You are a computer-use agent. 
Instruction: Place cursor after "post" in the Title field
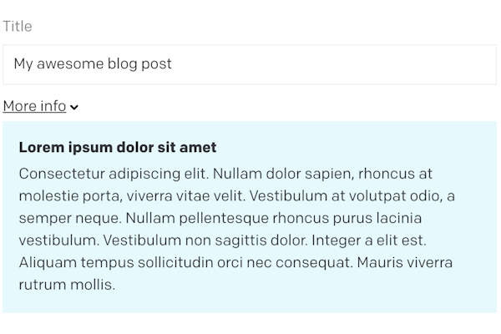[x=174, y=64]
